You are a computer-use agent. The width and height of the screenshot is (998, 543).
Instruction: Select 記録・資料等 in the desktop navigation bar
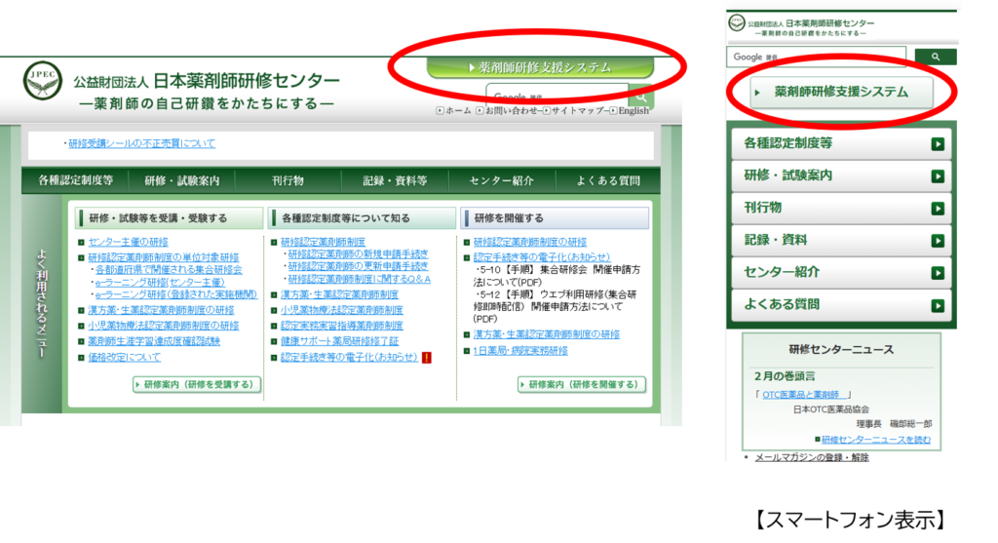click(395, 181)
